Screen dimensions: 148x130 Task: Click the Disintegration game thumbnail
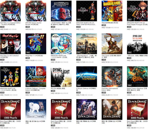86,44
